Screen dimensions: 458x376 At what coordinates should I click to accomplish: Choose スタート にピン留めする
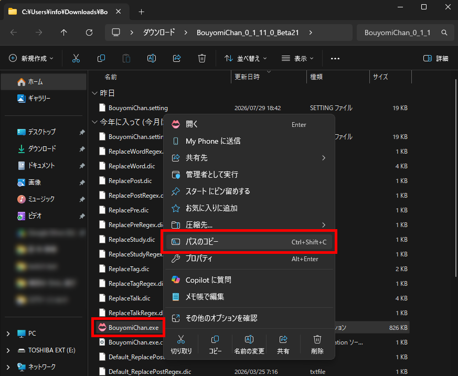[x=249, y=191]
